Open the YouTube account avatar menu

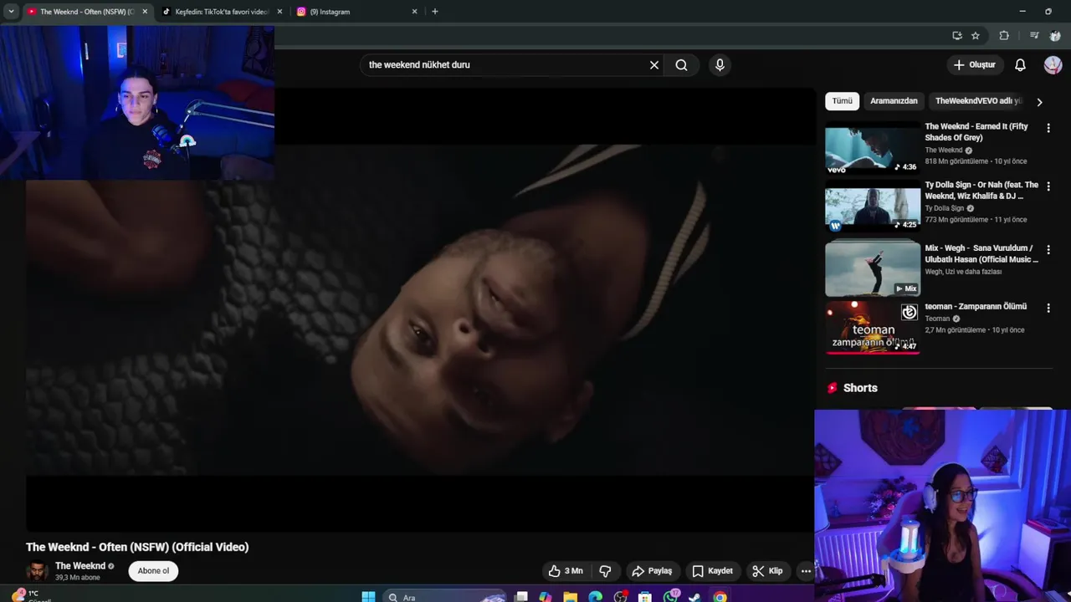pyautogui.click(x=1053, y=65)
